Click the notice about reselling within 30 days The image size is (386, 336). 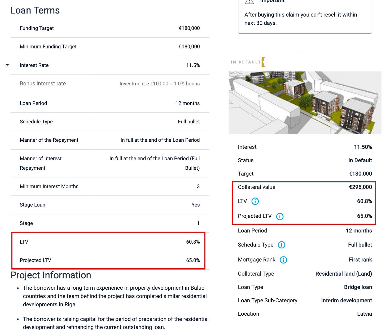coord(301,19)
